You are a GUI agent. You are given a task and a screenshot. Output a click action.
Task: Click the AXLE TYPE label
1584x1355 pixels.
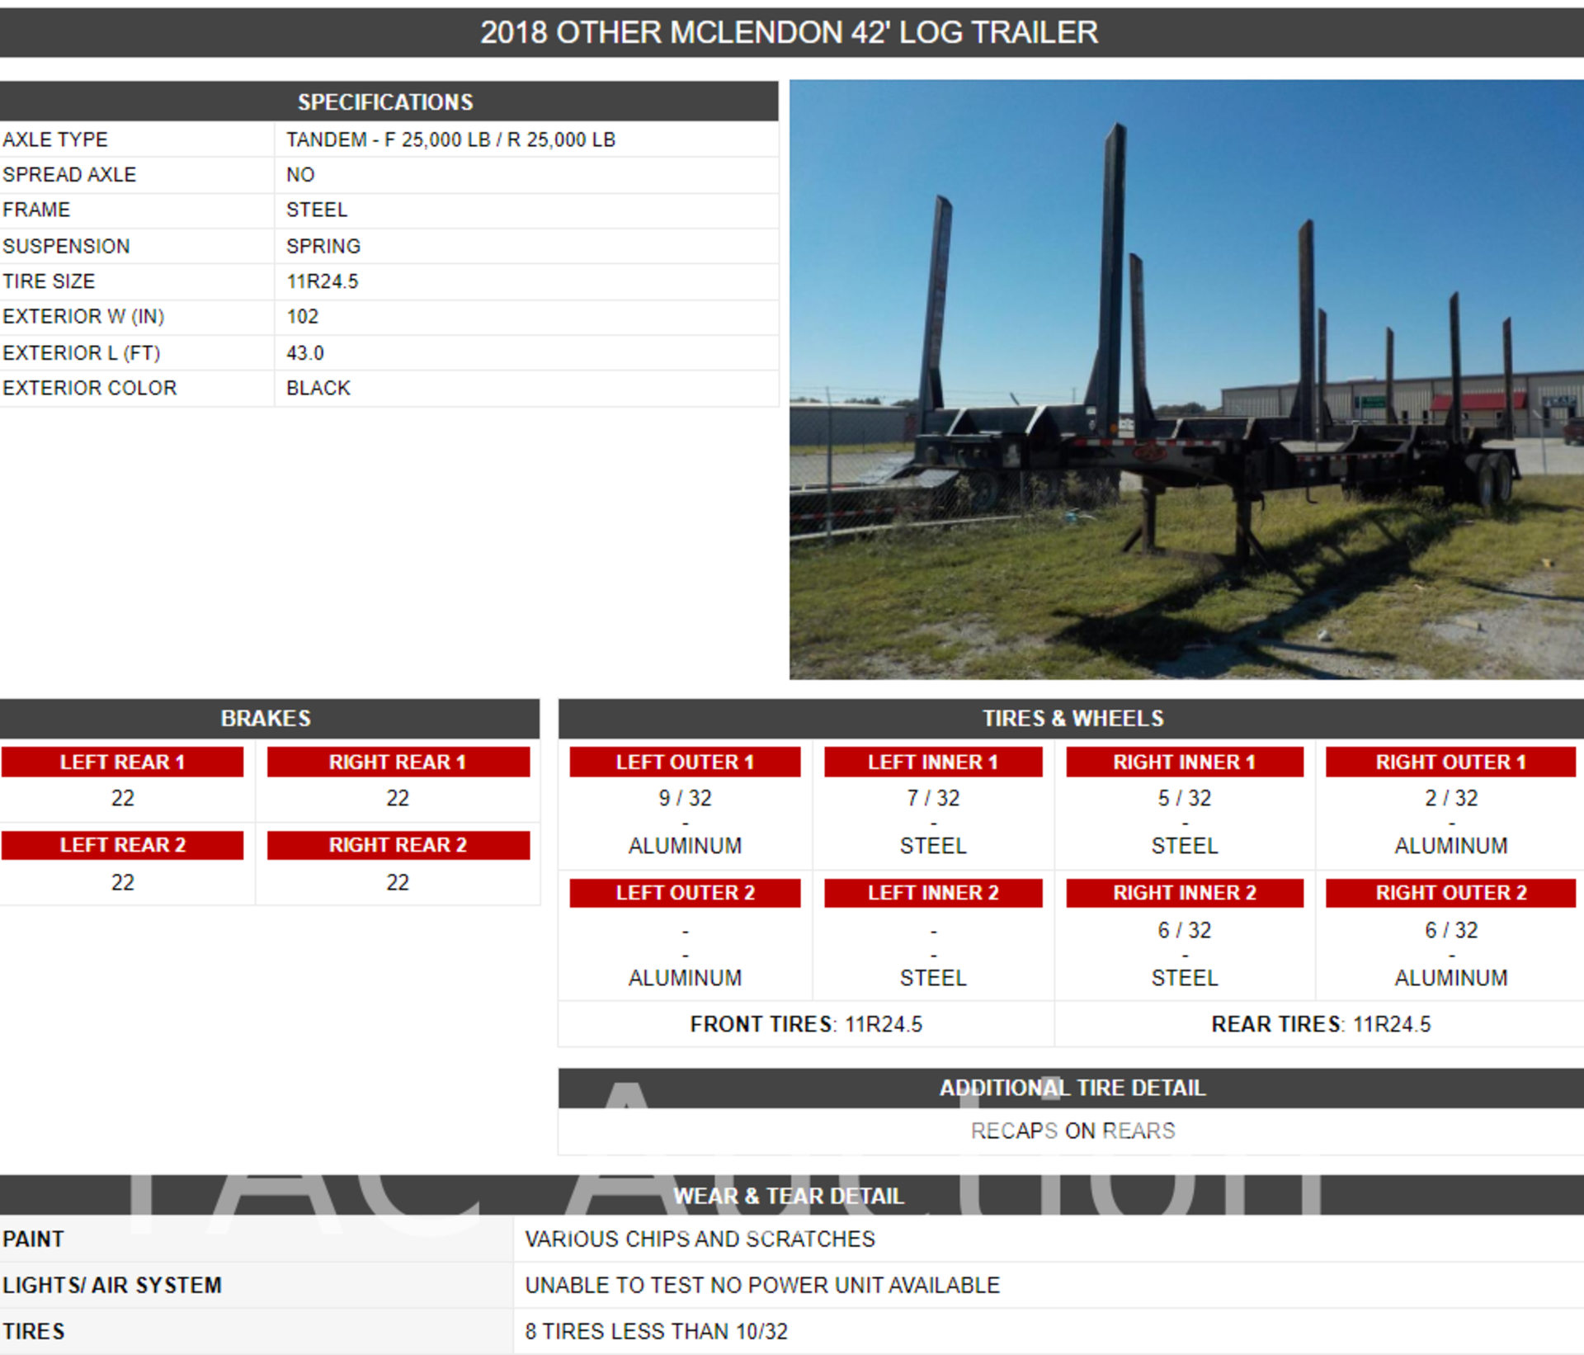(x=55, y=139)
